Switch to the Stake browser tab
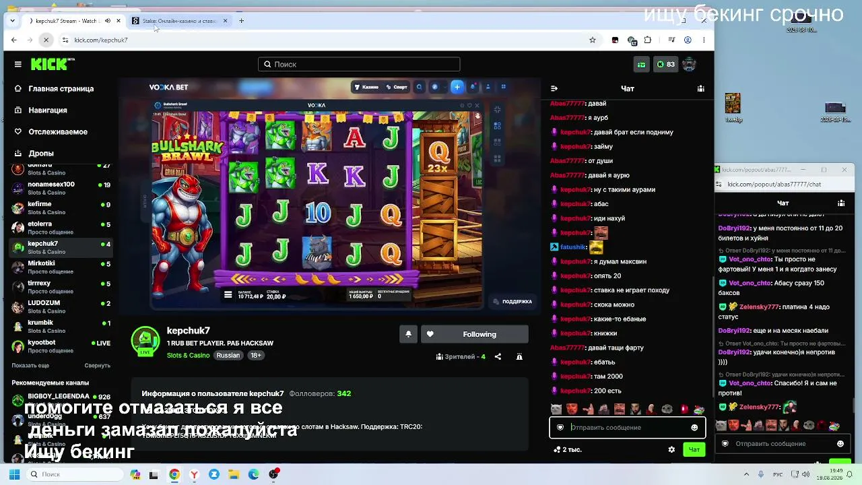Viewport: 862px width, 485px height. [x=180, y=21]
